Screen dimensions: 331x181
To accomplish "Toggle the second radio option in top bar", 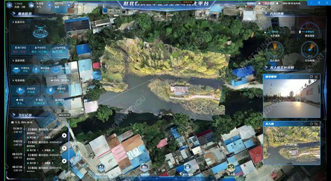I will [277, 4].
